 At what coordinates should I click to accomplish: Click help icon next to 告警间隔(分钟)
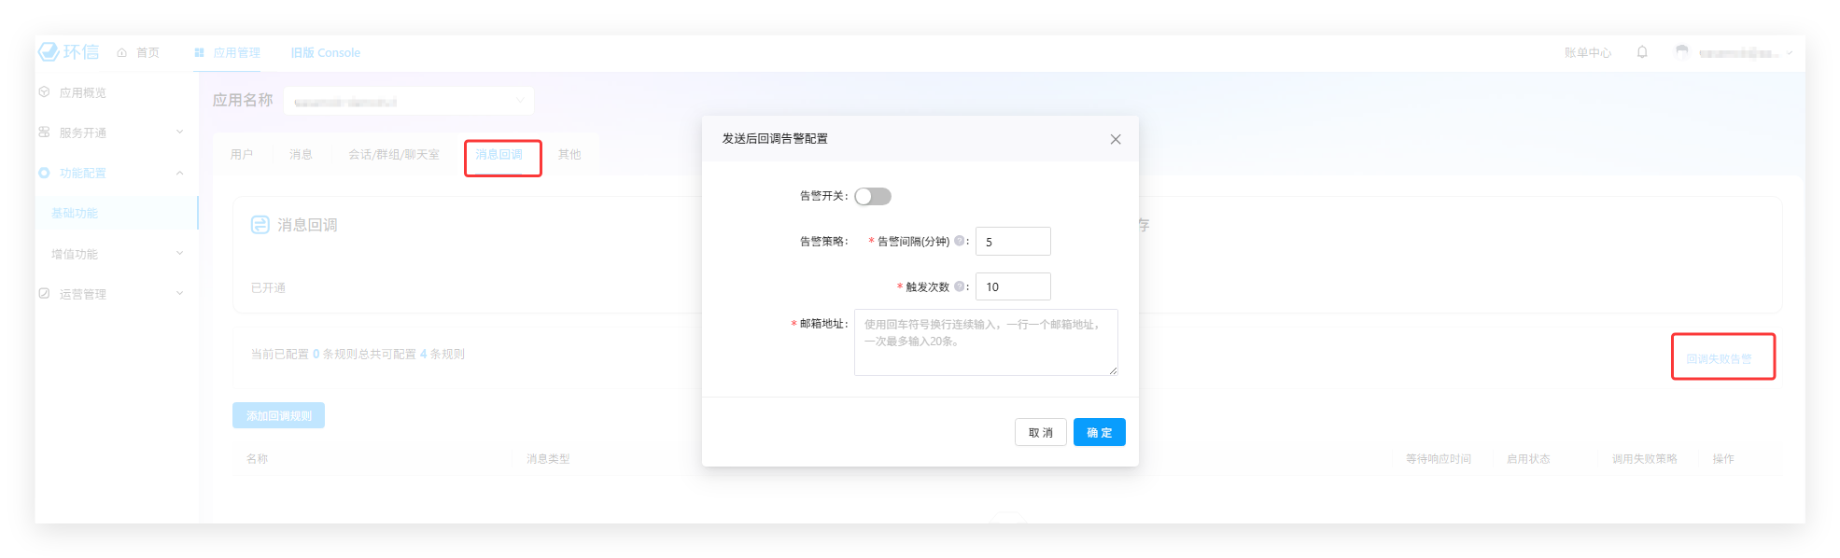click(959, 241)
